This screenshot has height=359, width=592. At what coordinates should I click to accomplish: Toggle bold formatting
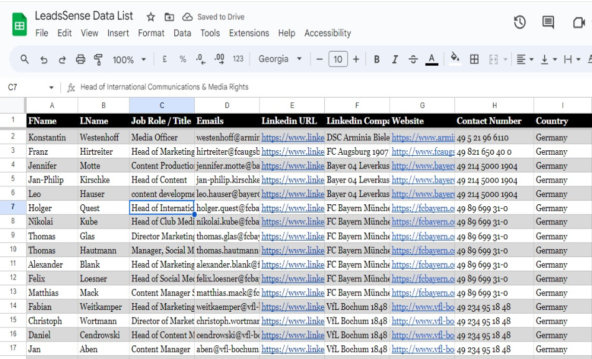(376, 58)
